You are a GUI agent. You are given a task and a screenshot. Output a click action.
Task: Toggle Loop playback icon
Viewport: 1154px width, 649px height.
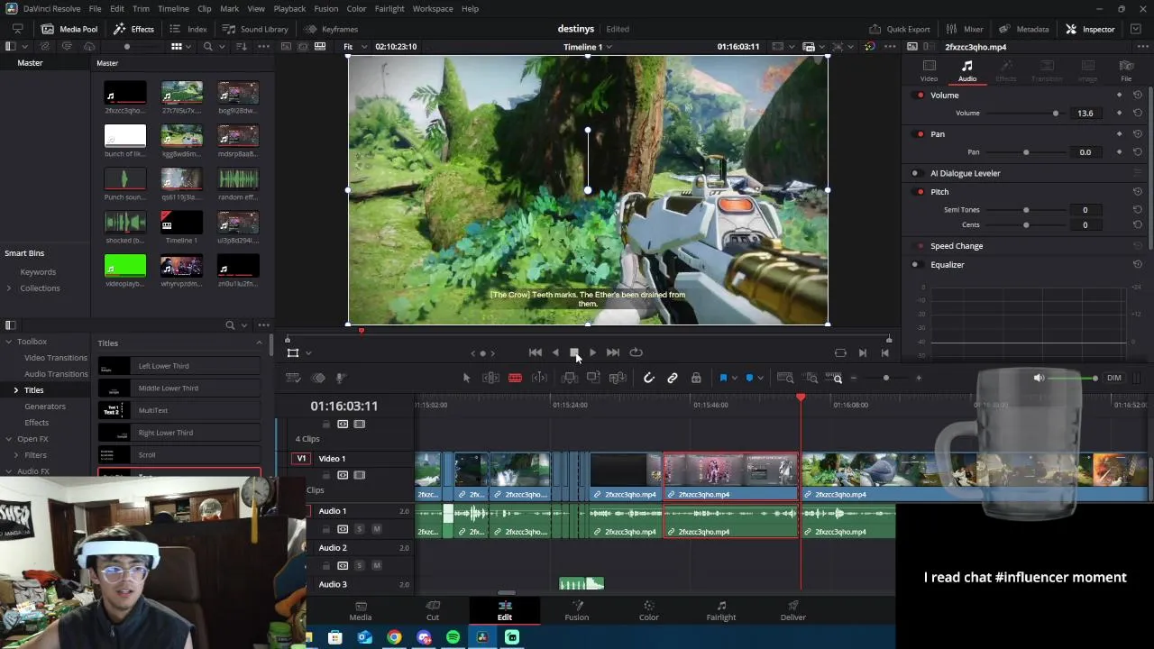[636, 353]
